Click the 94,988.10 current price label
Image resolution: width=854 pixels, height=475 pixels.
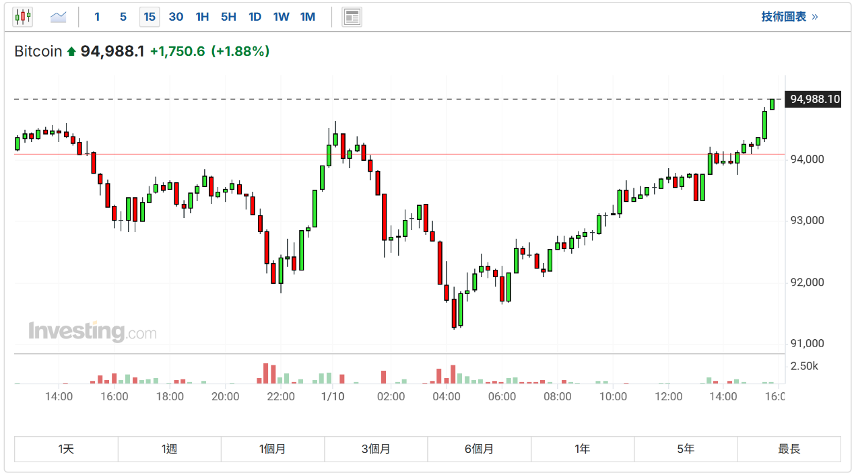coord(814,100)
